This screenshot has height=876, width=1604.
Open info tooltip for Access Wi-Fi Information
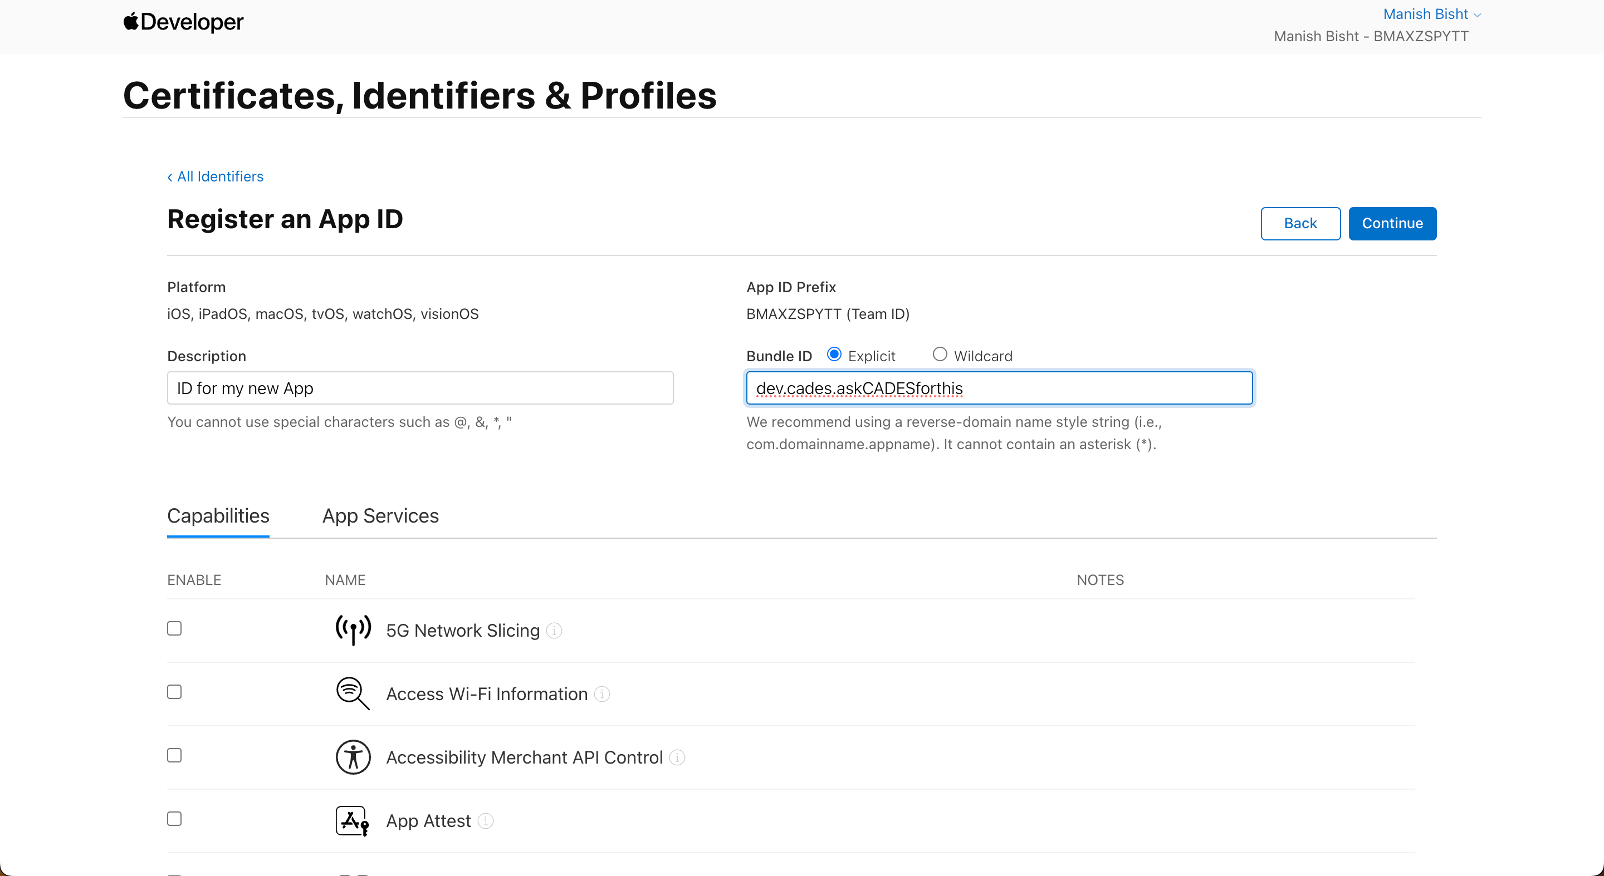pyautogui.click(x=602, y=693)
